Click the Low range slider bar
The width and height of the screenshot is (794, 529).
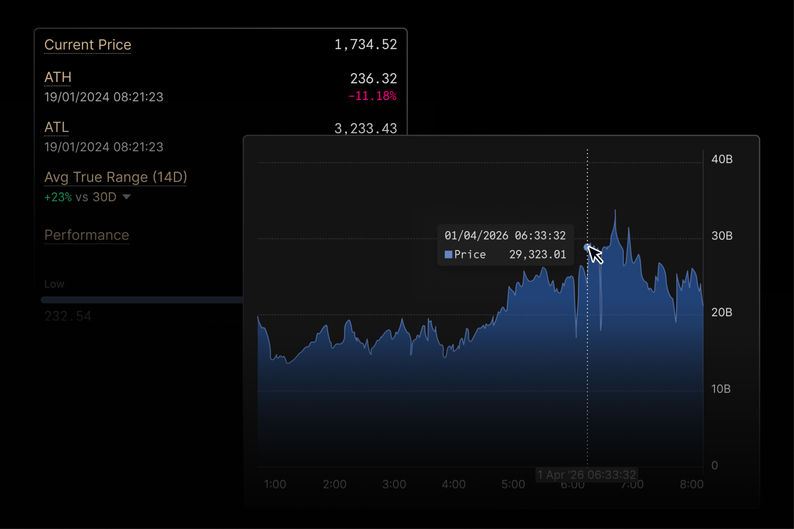[141, 299]
